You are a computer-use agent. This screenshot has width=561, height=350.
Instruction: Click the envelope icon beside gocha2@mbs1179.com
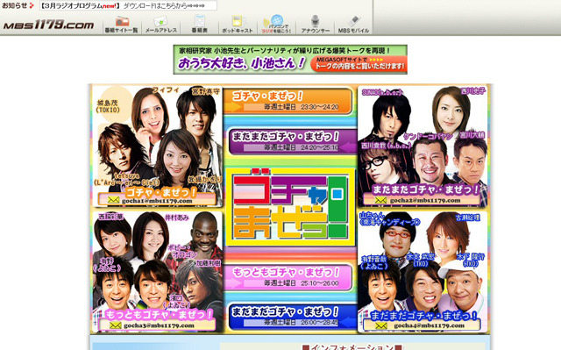click(x=380, y=200)
